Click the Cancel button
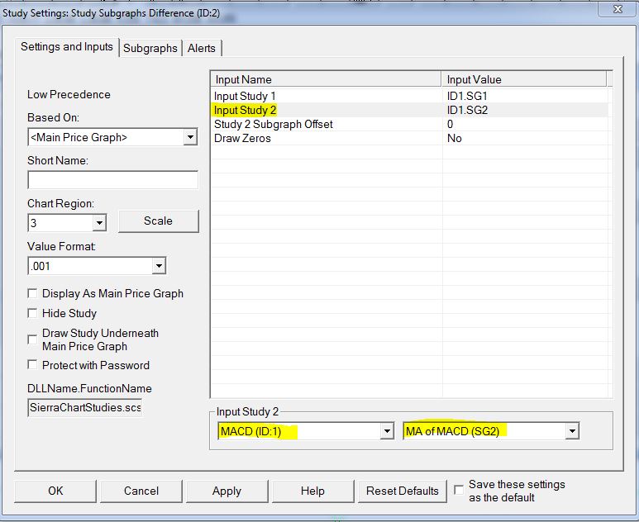Screen dimensions: 639x522 [x=141, y=491]
